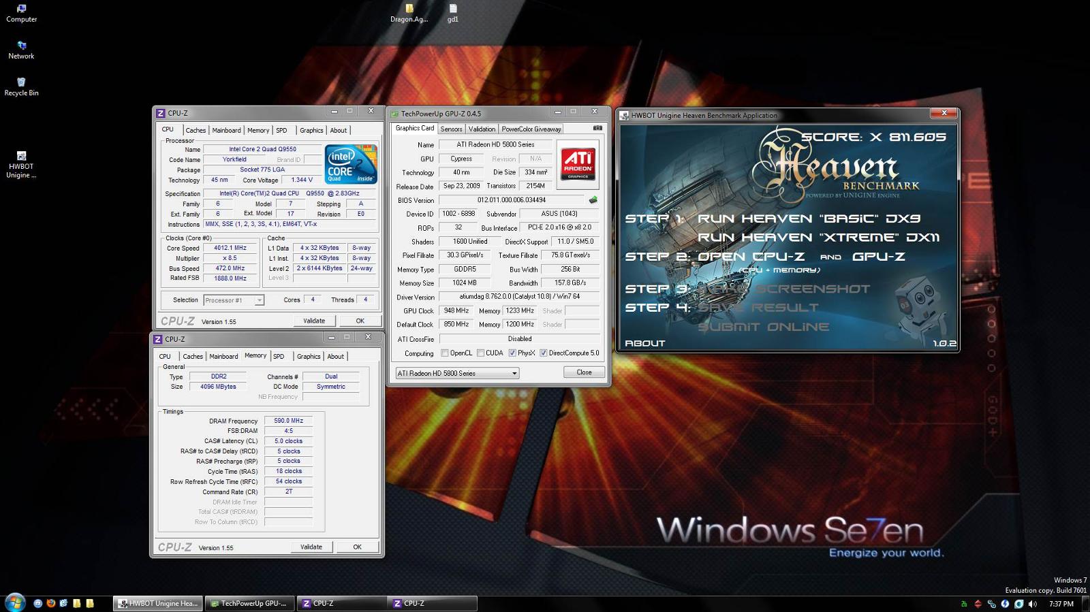Launch Firefox from the quick launch bar
Viewport: 1090px width, 612px height.
pyautogui.click(x=51, y=603)
